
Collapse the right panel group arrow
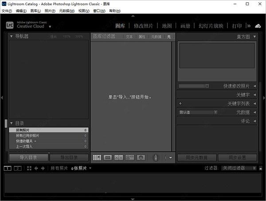(264, 97)
